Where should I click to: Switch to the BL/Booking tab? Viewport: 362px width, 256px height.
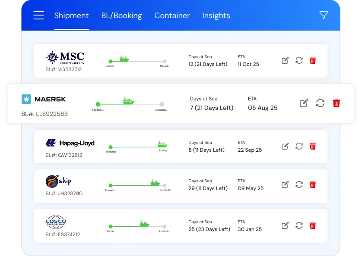[121, 16]
